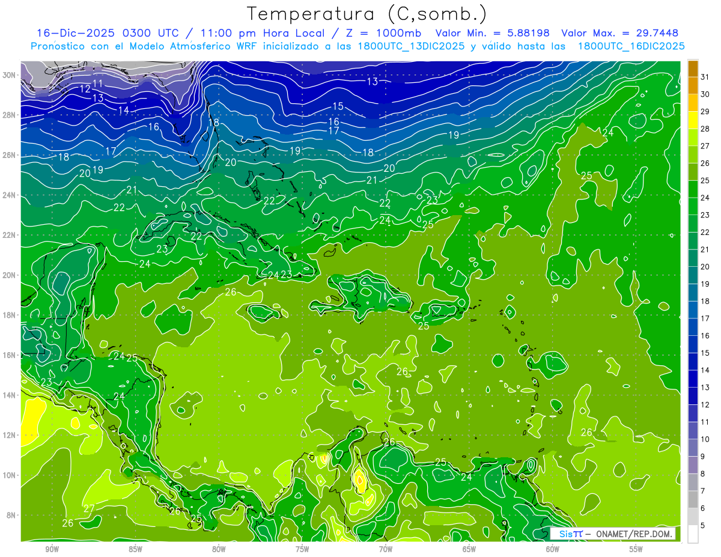Click the 16N latitude axis label
The image size is (721, 557).
(x=10, y=355)
